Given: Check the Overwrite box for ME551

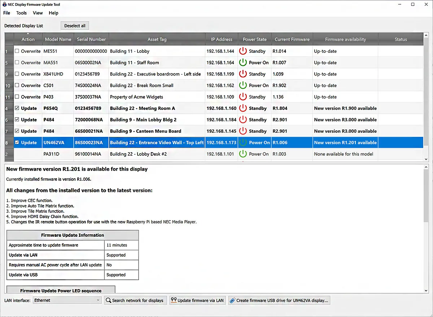Looking at the screenshot, I should (x=17, y=51).
